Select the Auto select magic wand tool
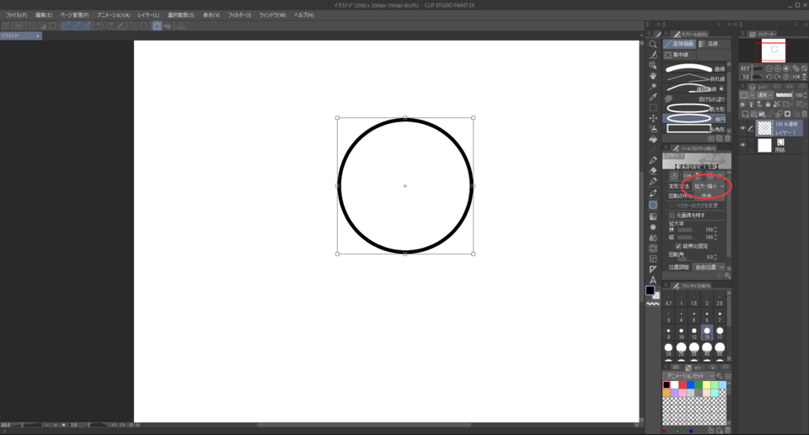The image size is (809, 435). click(652, 86)
